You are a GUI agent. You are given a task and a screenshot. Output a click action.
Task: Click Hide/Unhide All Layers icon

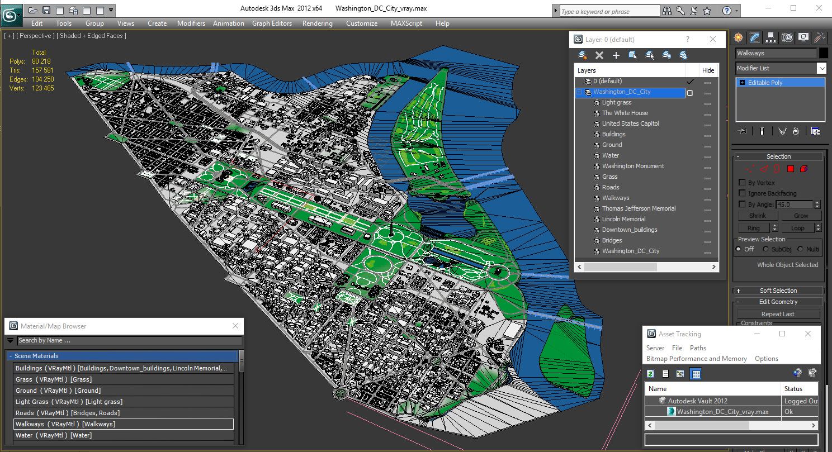tap(666, 55)
